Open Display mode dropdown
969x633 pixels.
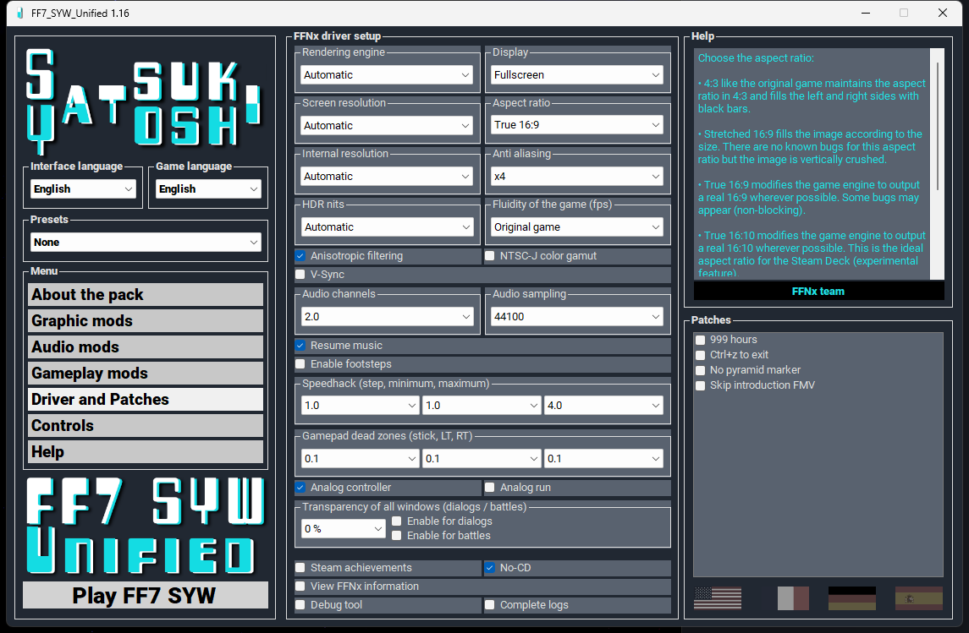(x=577, y=74)
